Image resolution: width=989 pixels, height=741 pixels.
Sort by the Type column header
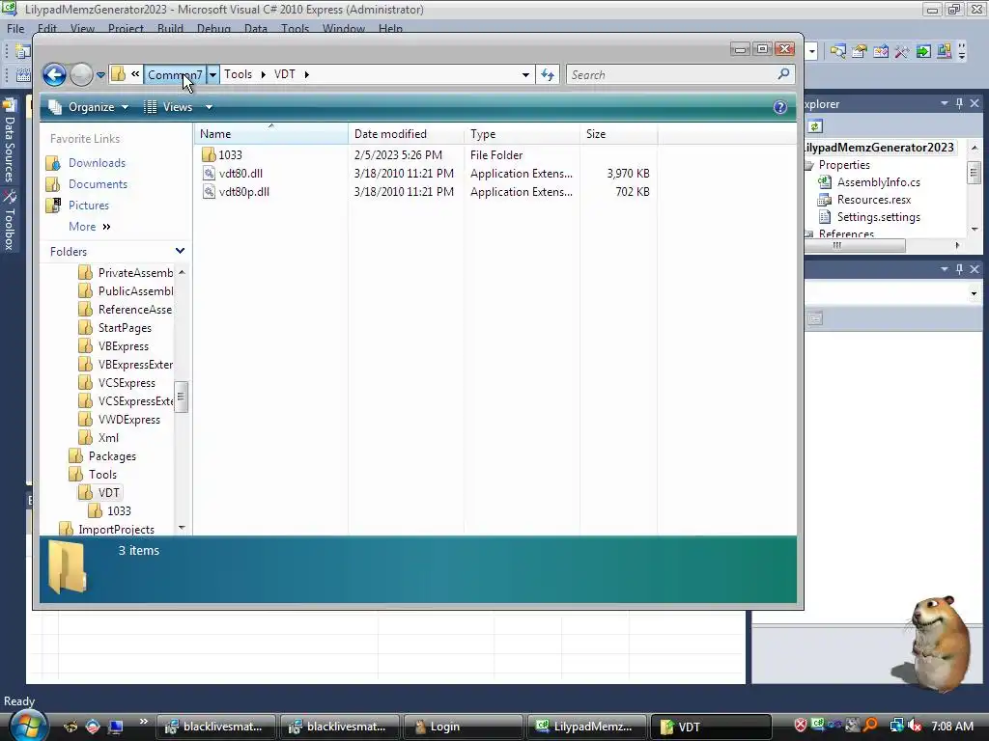pyautogui.click(x=523, y=133)
